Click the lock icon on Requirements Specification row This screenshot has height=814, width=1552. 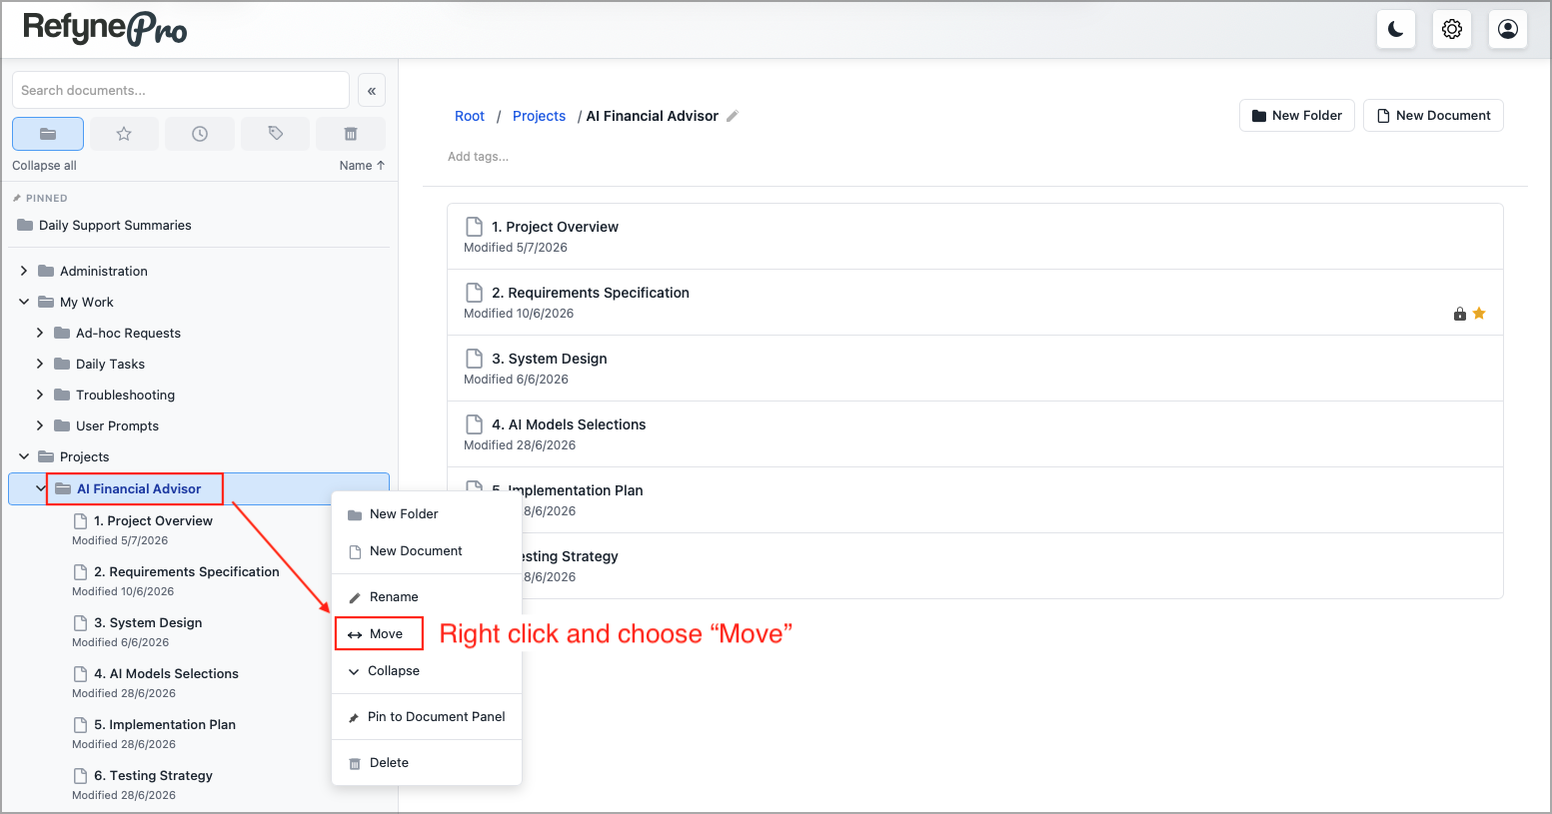coord(1459,314)
